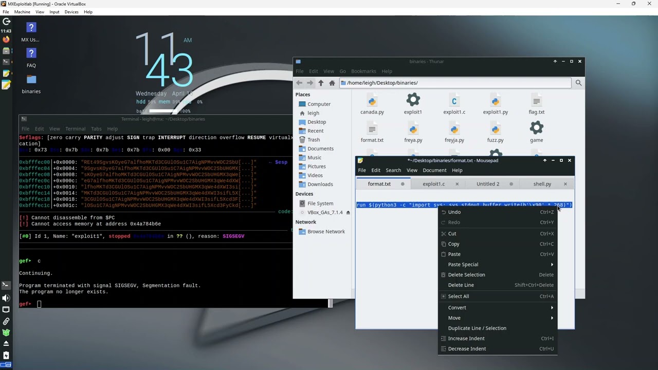Image resolution: width=658 pixels, height=370 pixels.
Task: Switch to the Untitled 2 tab
Action: 488,184
